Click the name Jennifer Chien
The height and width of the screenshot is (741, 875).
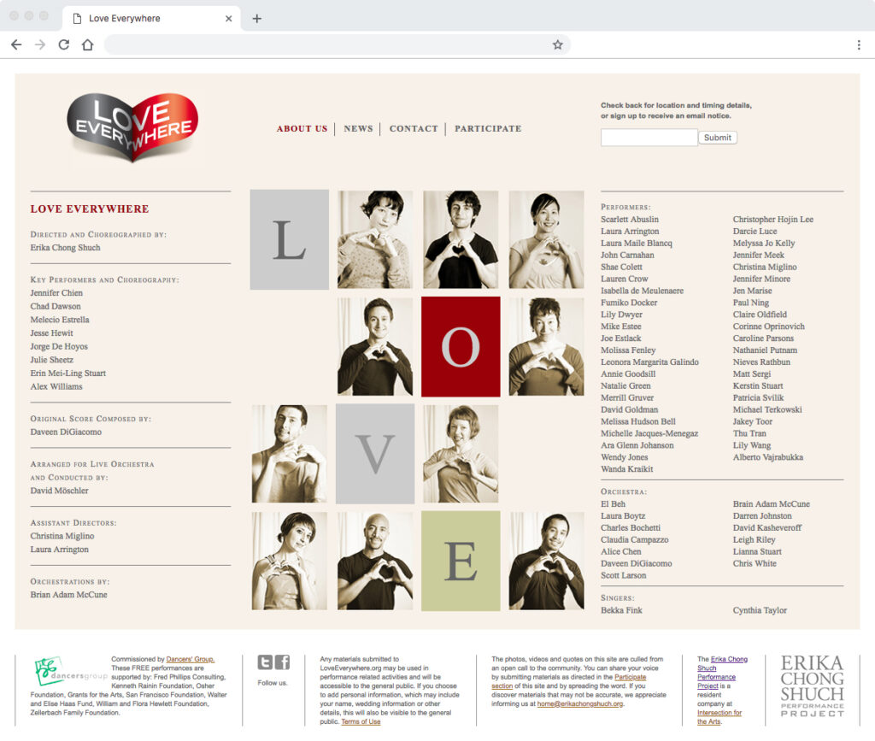click(x=56, y=293)
